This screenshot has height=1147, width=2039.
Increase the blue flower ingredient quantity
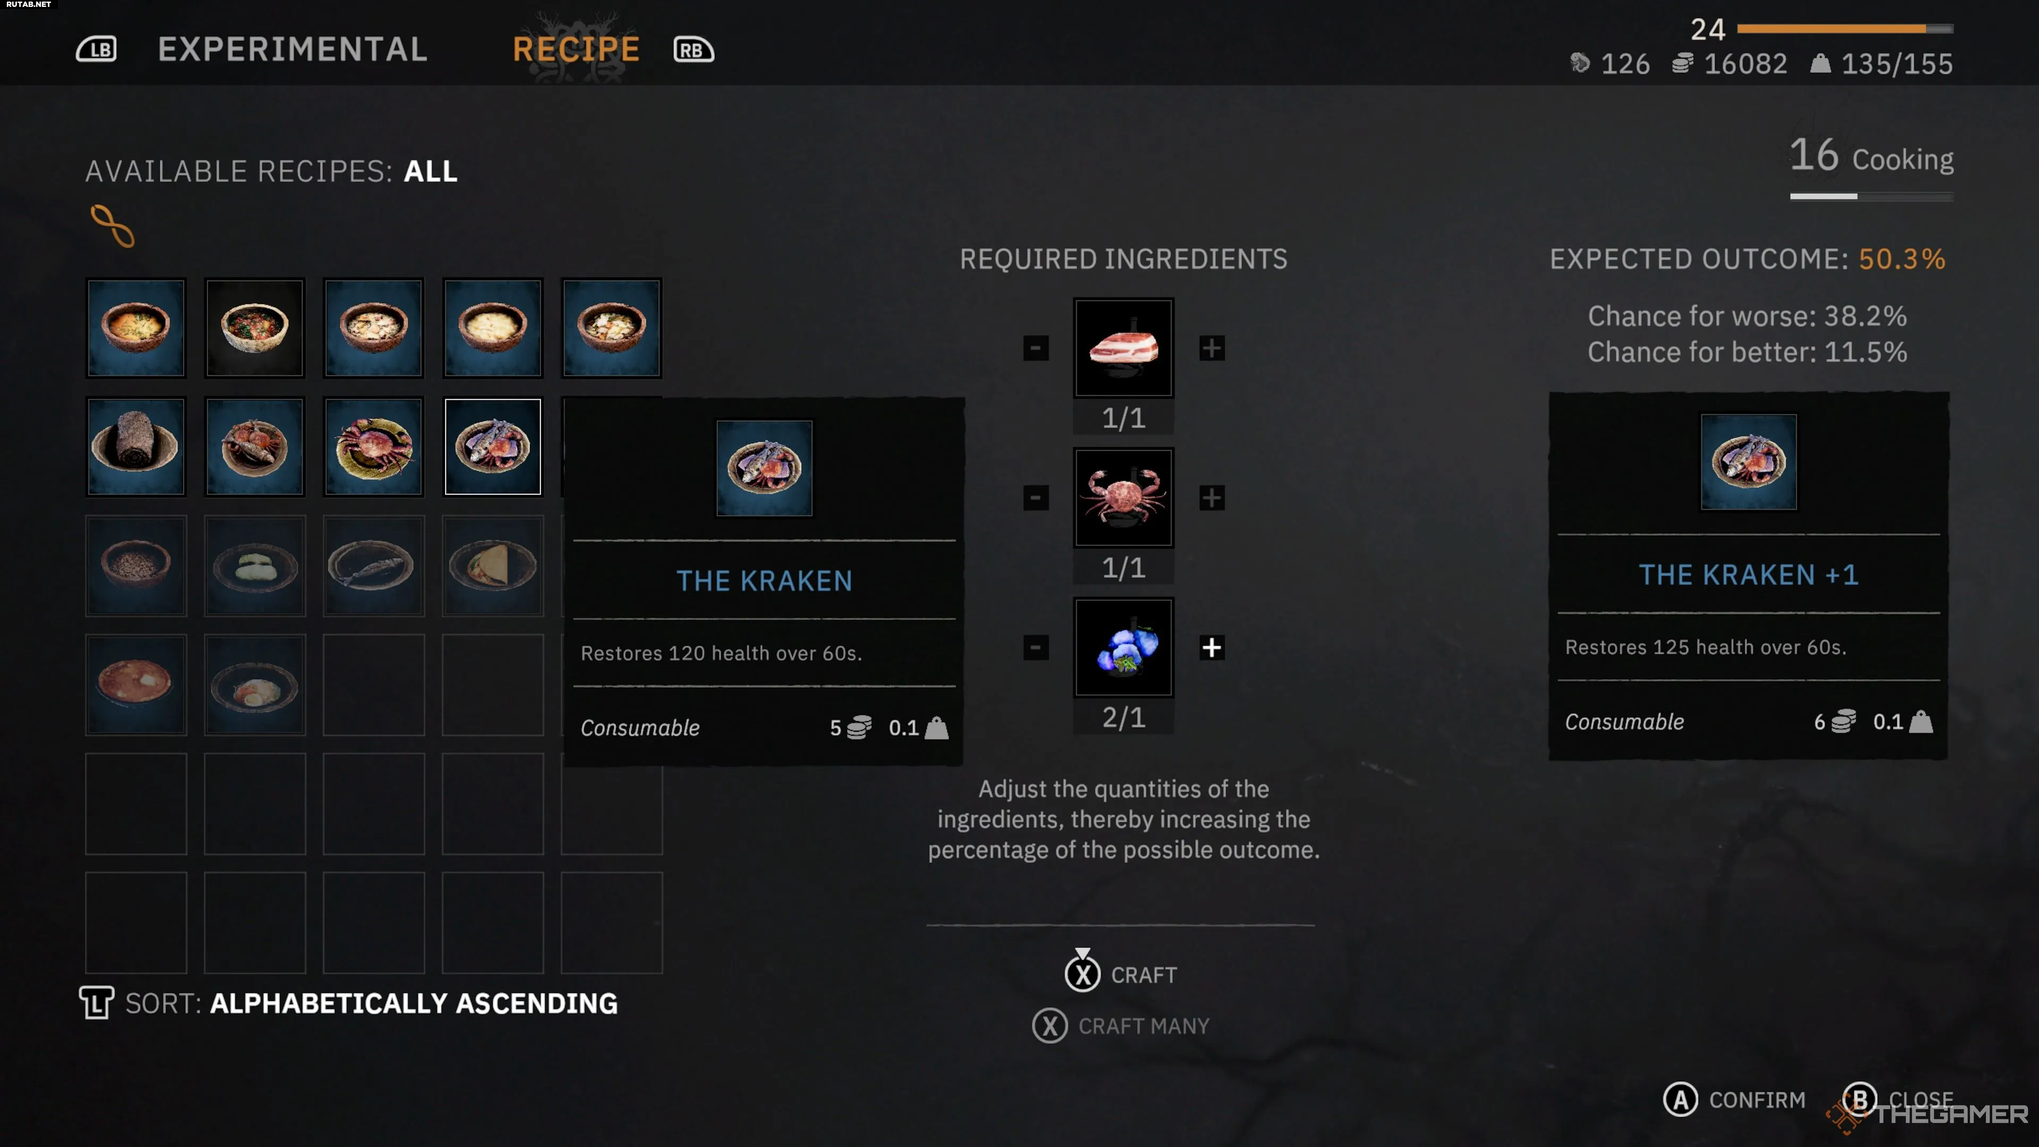[1212, 647]
